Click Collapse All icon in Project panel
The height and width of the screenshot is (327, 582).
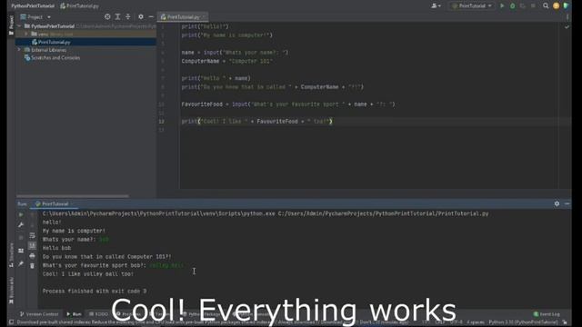(x=127, y=16)
